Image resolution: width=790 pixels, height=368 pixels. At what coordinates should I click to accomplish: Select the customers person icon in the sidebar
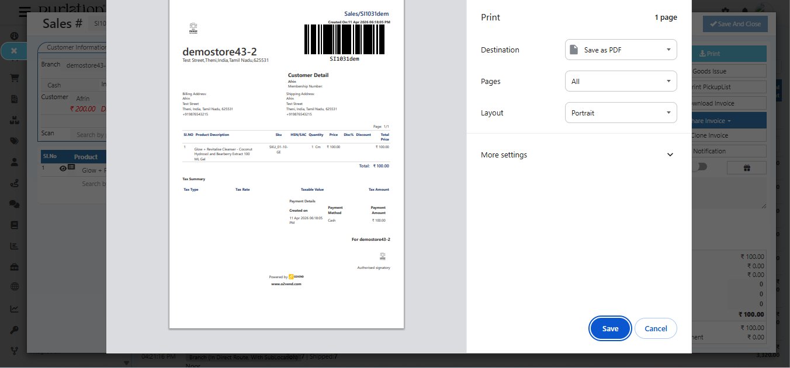(x=14, y=162)
